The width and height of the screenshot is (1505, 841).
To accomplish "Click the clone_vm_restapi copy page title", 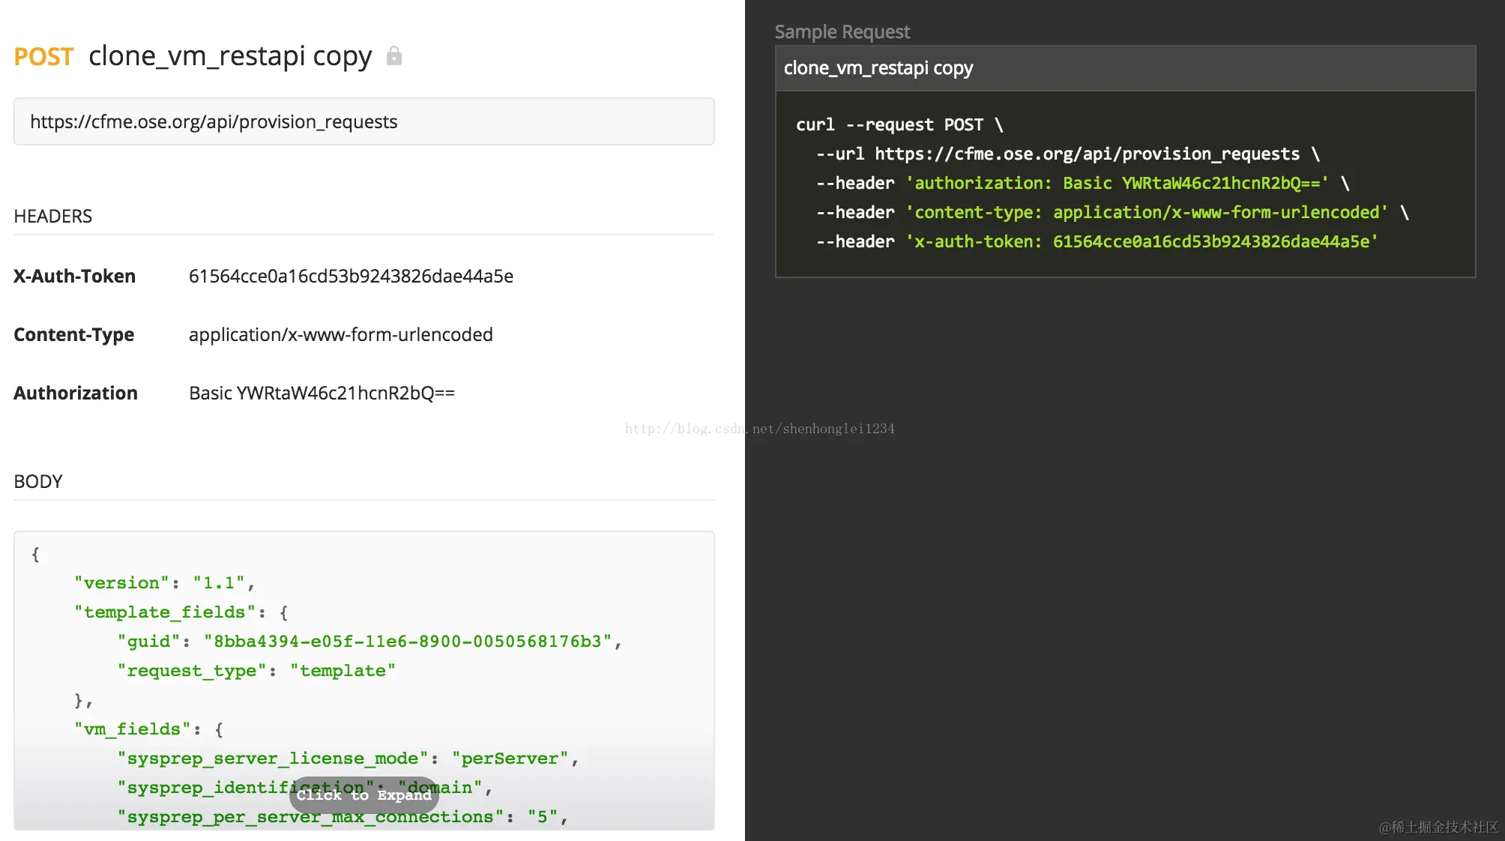I will (x=230, y=56).
